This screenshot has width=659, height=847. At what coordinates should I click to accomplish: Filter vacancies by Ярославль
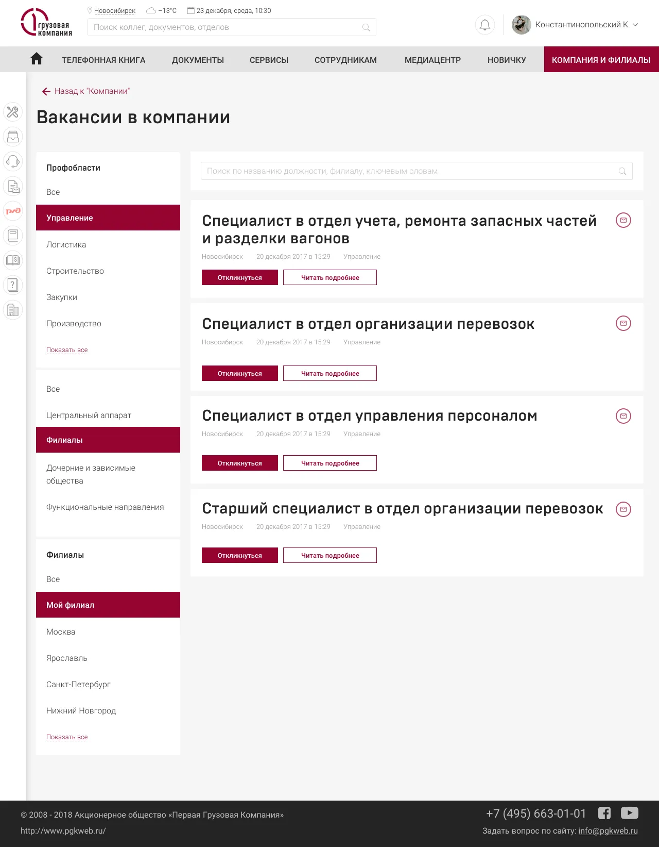(x=67, y=658)
